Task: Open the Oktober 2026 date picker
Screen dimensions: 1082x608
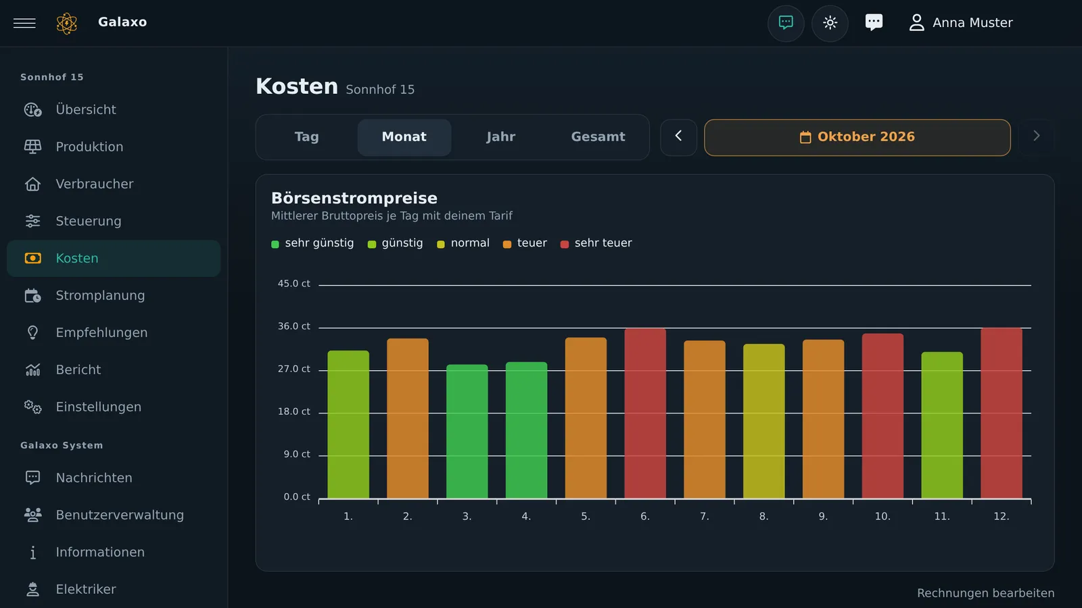Action: tap(857, 137)
